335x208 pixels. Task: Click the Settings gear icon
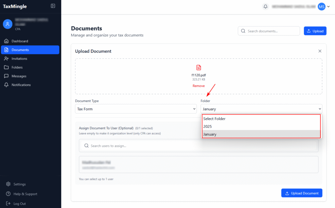[x=8, y=184]
